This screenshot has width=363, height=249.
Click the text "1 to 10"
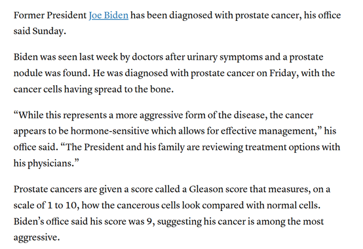click(62, 206)
